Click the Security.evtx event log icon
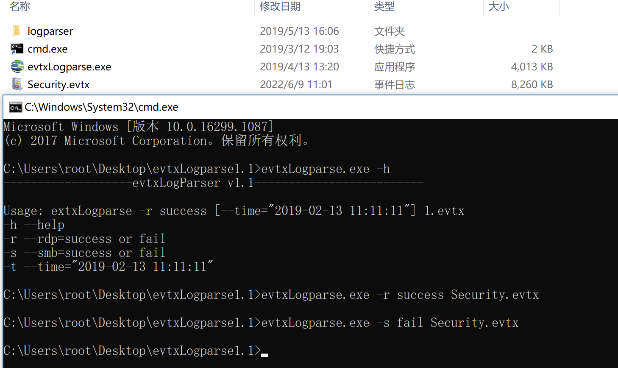Image resolution: width=618 pixels, height=368 pixels. pyautogui.click(x=17, y=84)
